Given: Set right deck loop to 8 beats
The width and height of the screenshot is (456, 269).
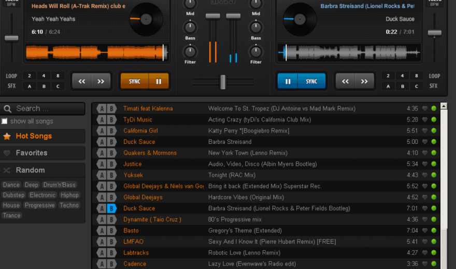Looking at the screenshot, I should (x=417, y=76).
